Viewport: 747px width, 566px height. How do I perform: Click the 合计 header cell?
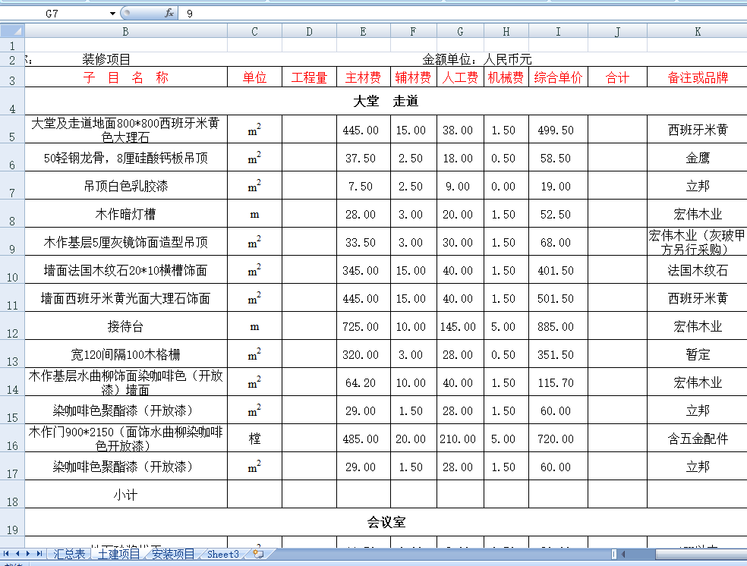coord(617,77)
